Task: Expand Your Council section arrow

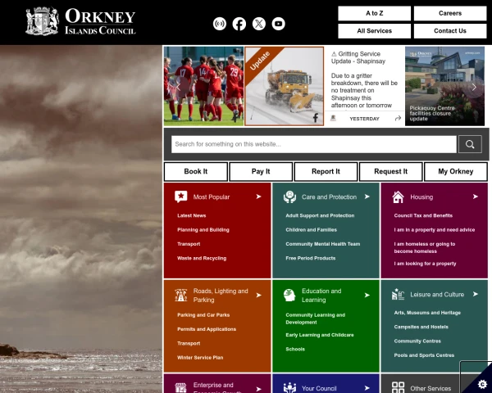Action: [x=367, y=388]
